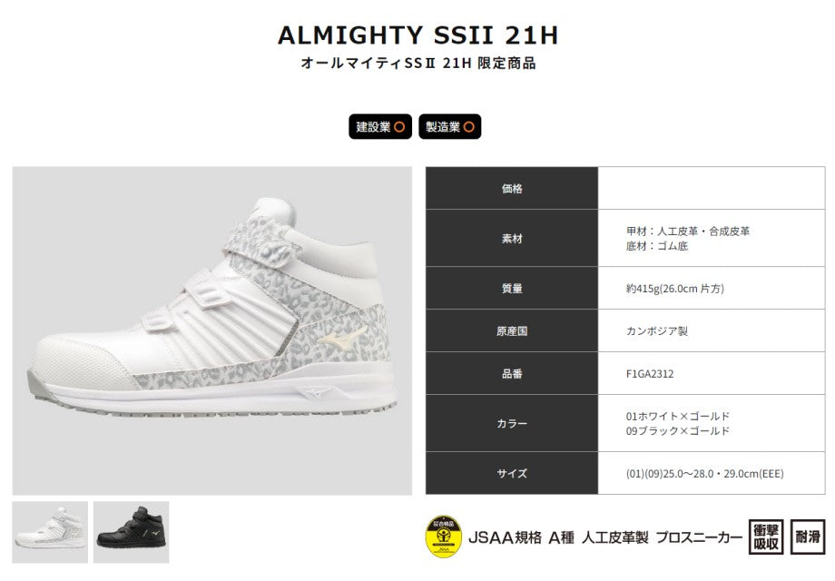Click the orange circle on 製造業 badge
This screenshot has height=581, width=835.
468,127
